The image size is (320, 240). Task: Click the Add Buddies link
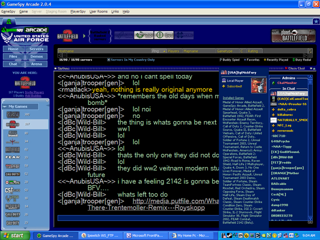pos(33,96)
